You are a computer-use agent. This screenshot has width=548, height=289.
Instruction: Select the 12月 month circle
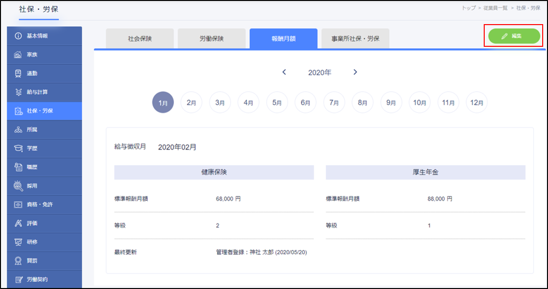click(476, 103)
